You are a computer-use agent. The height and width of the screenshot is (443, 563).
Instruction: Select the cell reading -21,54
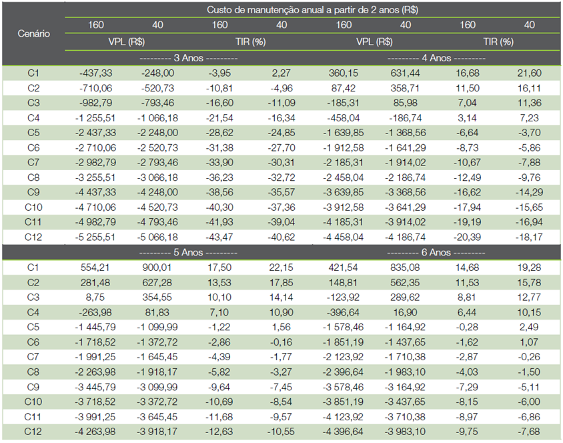[x=219, y=117]
